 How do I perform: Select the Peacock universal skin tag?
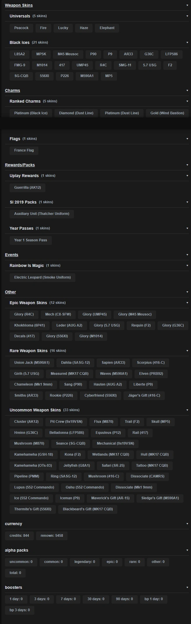(x=21, y=28)
